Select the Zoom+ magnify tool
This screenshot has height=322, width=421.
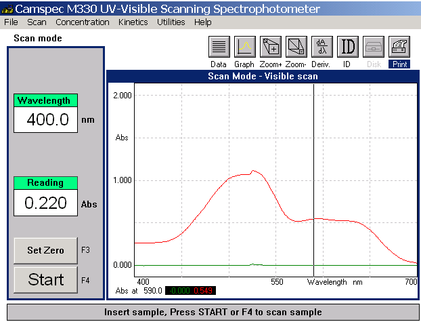(271, 47)
